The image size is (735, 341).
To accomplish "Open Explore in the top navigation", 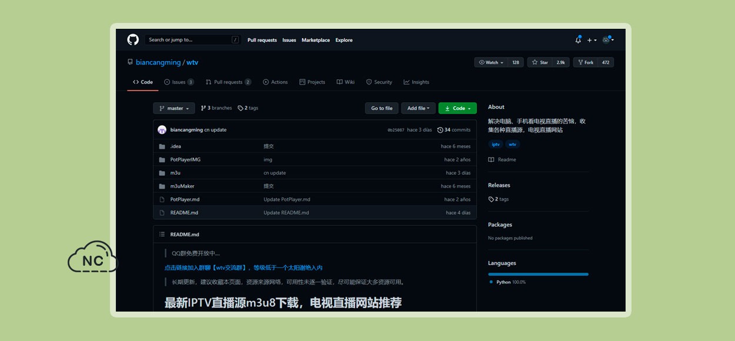I will coord(344,40).
